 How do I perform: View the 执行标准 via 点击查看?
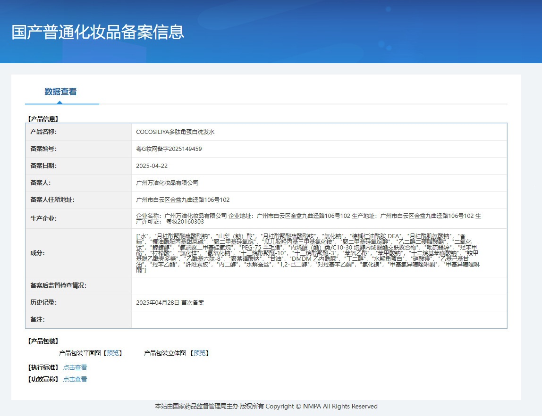(x=75, y=367)
